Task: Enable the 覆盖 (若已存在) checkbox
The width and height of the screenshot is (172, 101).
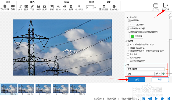Action: pos(129,48)
